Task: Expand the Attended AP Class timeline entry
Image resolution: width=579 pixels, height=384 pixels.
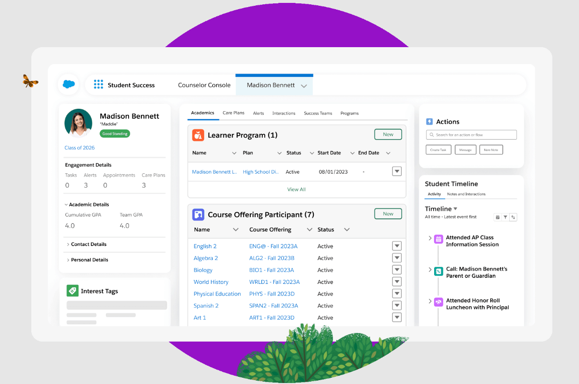Action: click(430, 238)
